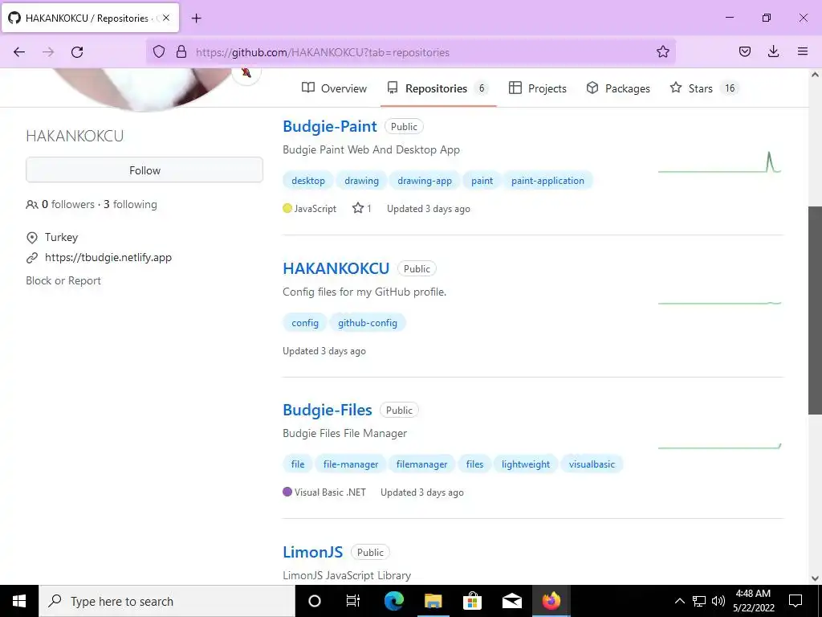Open the Firefox hamburger application menu
This screenshot has width=822, height=617.
click(803, 52)
